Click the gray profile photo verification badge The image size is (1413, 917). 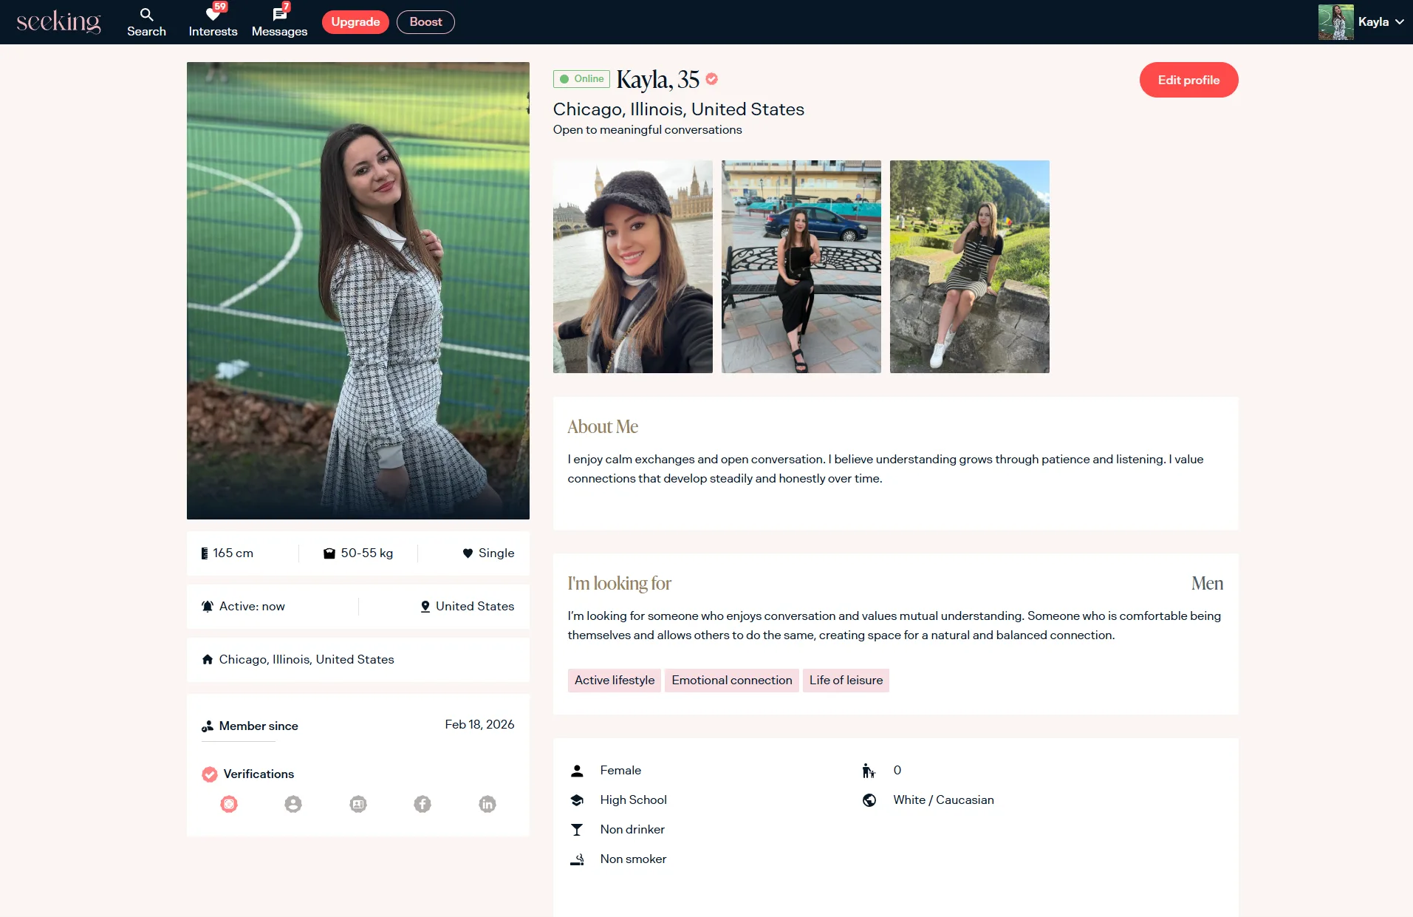[293, 804]
